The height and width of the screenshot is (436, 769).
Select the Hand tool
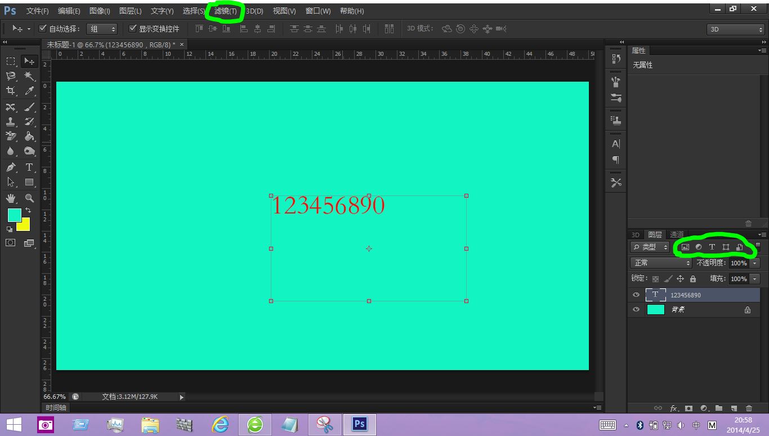11,198
